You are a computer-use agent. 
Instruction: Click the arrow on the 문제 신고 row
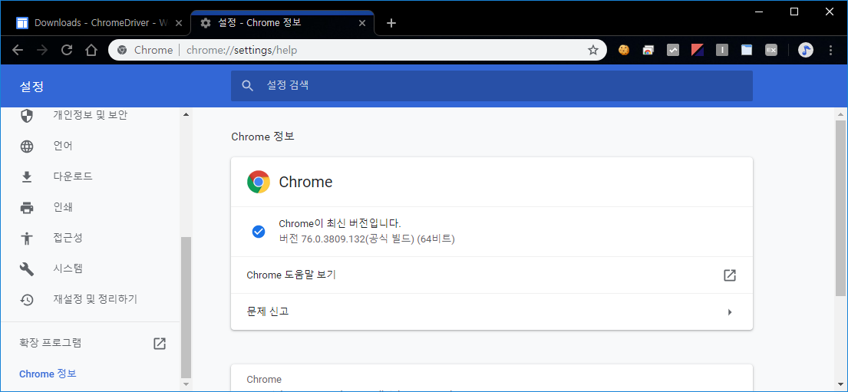tap(730, 312)
